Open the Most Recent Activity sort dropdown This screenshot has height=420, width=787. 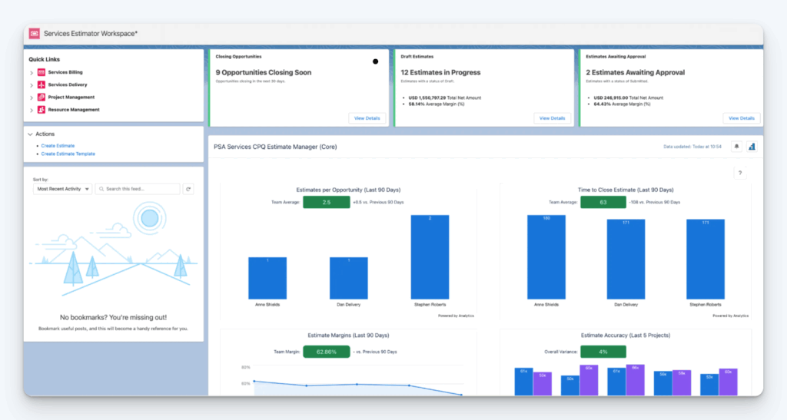point(63,189)
